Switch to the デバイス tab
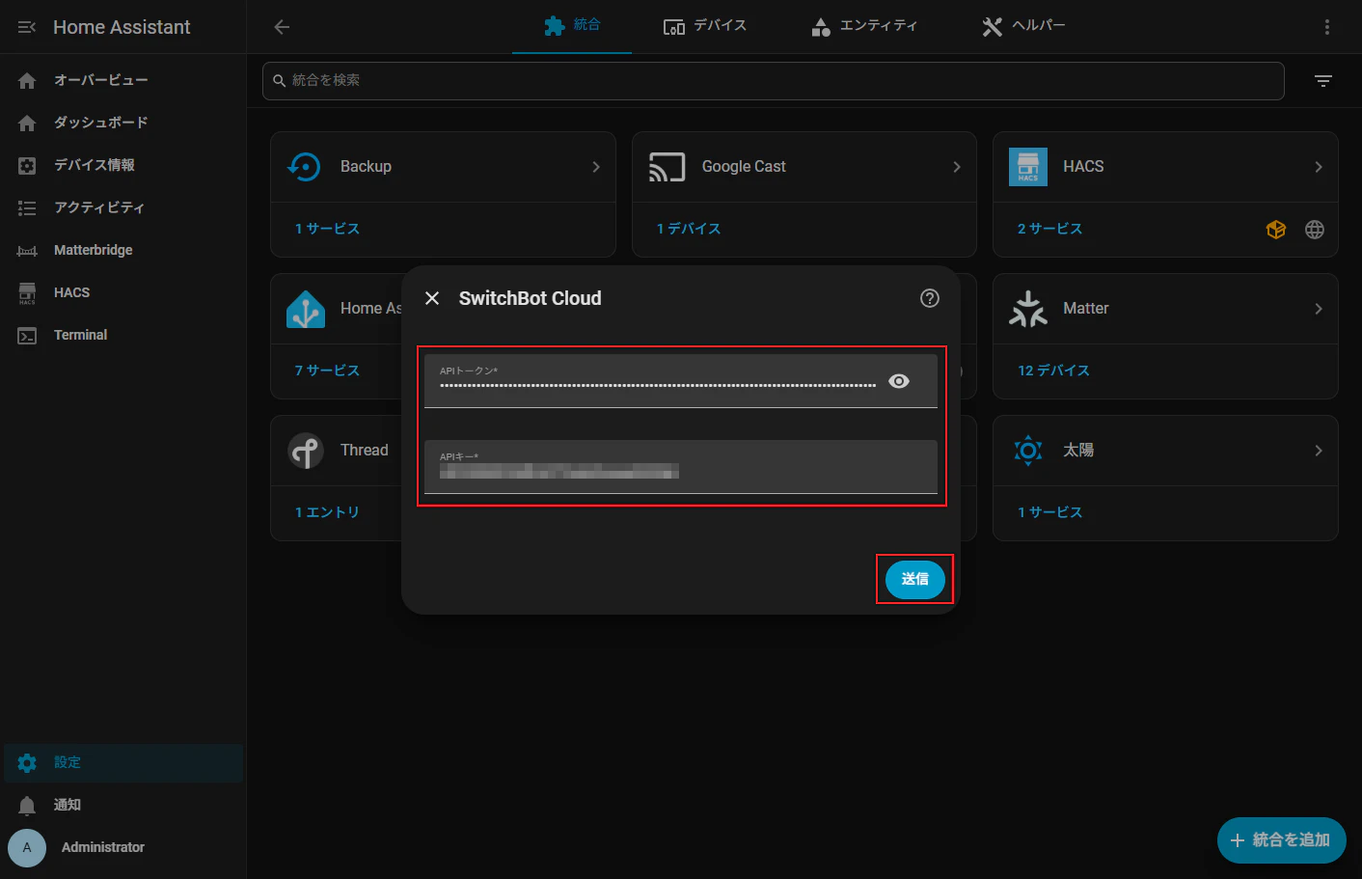Image resolution: width=1362 pixels, height=879 pixels. click(x=705, y=26)
